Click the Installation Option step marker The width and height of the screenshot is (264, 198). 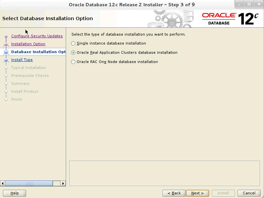6,44
